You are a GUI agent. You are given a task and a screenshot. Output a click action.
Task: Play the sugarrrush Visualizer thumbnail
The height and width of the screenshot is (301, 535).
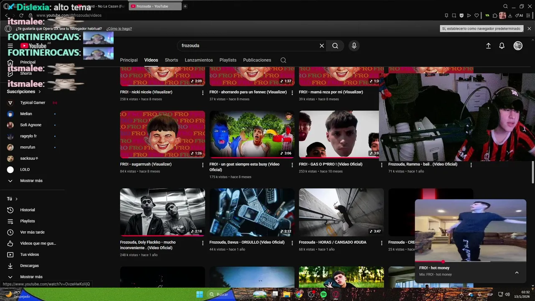point(163,134)
